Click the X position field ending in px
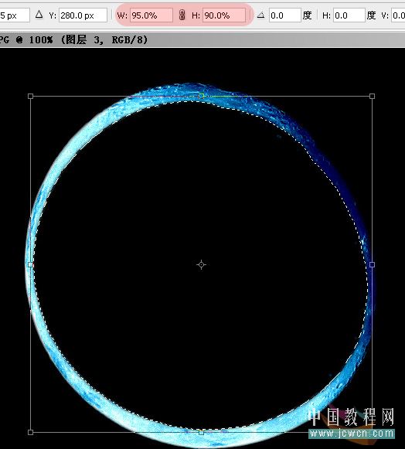 15,15
